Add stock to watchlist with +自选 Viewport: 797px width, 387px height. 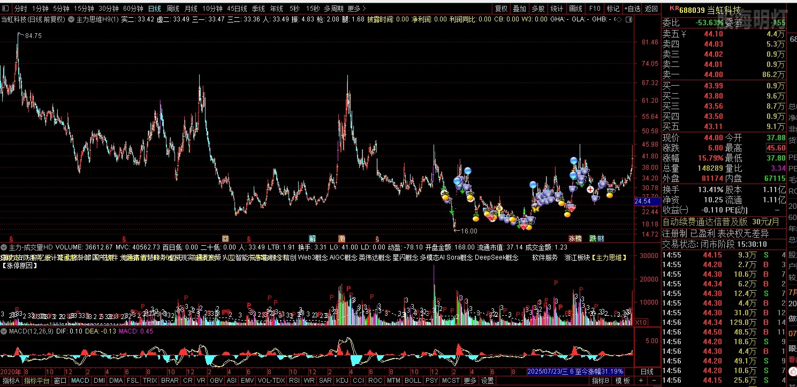point(632,9)
